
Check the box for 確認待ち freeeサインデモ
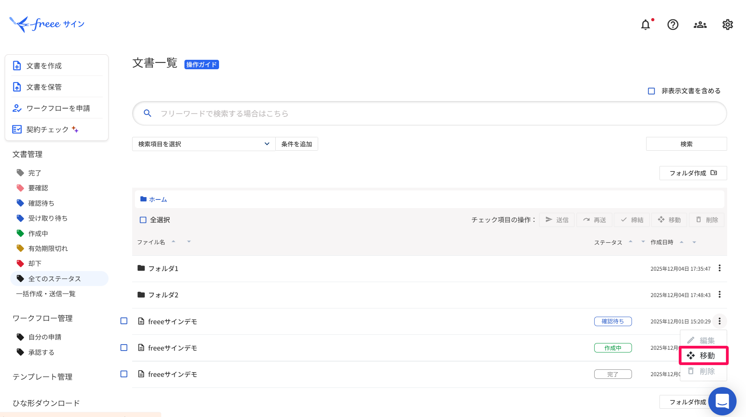click(x=124, y=321)
